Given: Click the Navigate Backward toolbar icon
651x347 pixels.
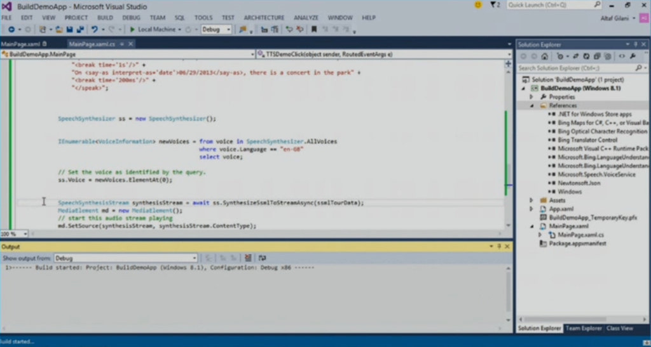Looking at the screenshot, I should point(11,29).
